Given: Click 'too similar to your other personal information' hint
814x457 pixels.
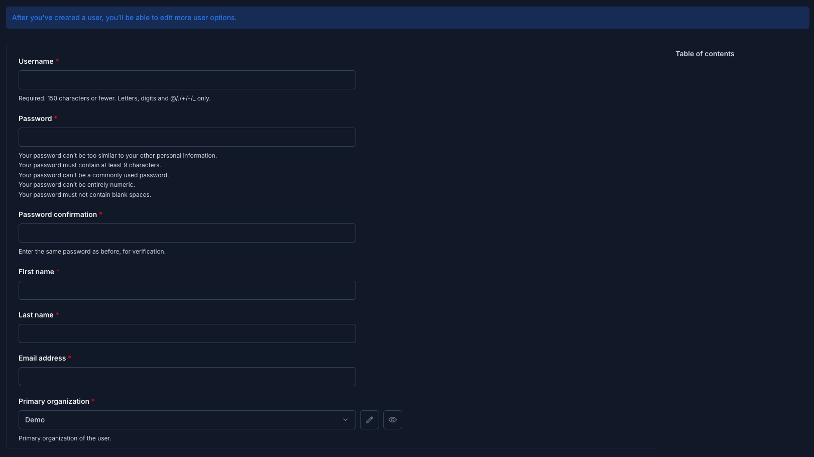Looking at the screenshot, I should click(118, 156).
